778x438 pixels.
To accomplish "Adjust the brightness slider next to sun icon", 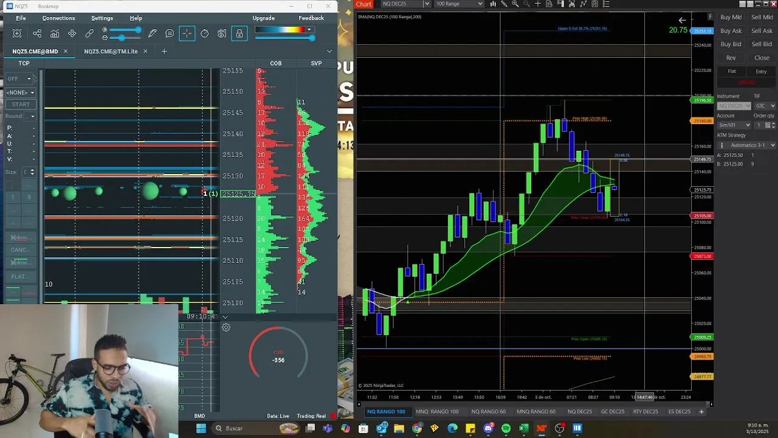I will pos(124,30).
